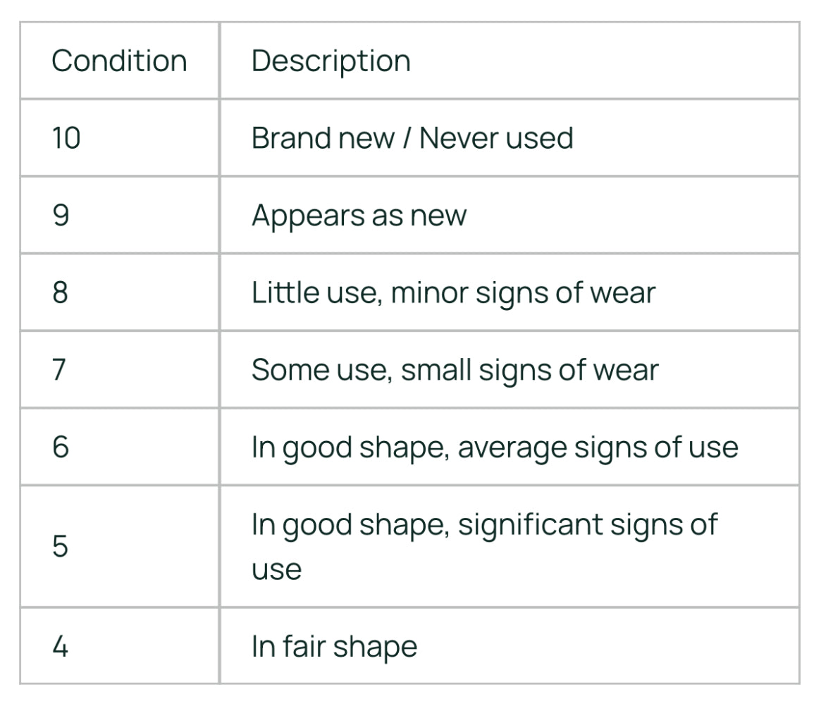821x718 pixels.
Task: Select the condition 5 cell
Action: pyautogui.click(x=61, y=547)
